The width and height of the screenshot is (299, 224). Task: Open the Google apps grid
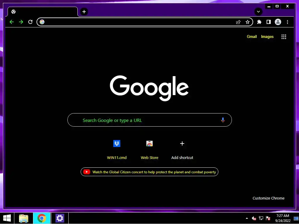(x=284, y=37)
